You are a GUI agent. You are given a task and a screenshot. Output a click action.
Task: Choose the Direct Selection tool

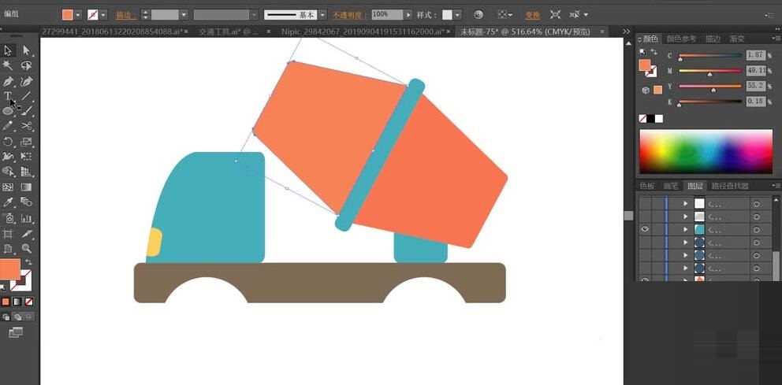pyautogui.click(x=26, y=50)
